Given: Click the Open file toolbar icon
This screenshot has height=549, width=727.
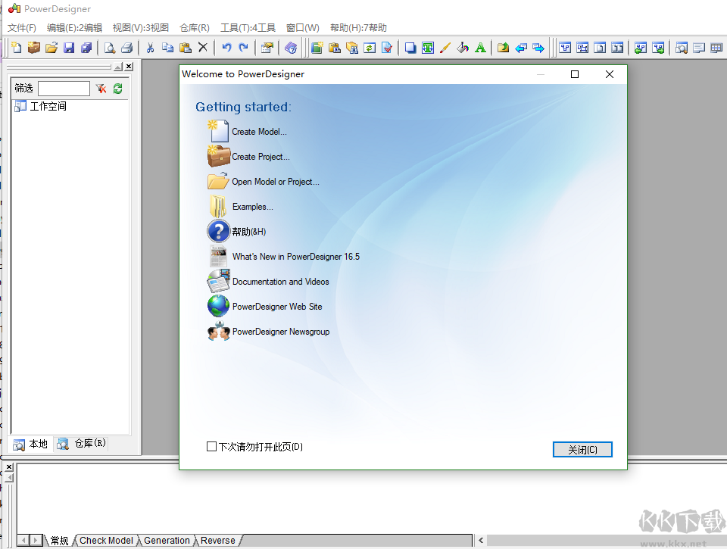Looking at the screenshot, I should tap(51, 47).
